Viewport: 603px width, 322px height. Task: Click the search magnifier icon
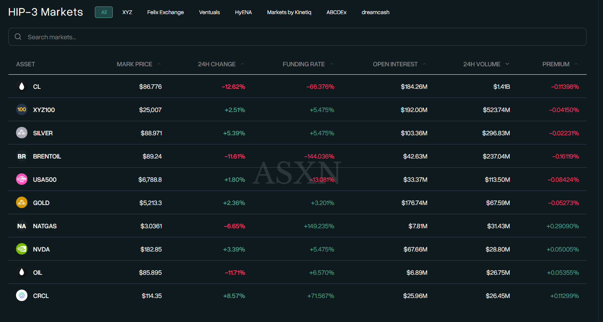[x=18, y=37]
